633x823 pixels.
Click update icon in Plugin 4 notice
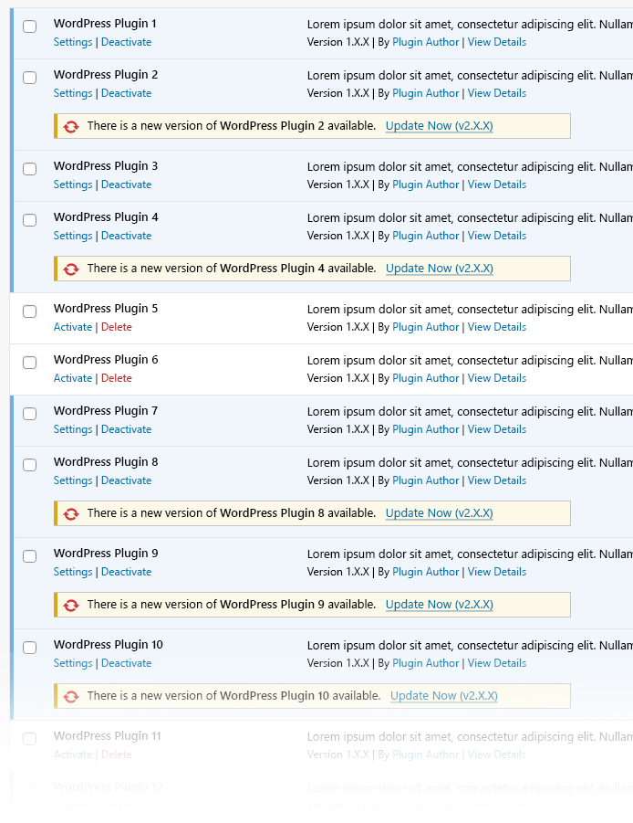point(71,269)
